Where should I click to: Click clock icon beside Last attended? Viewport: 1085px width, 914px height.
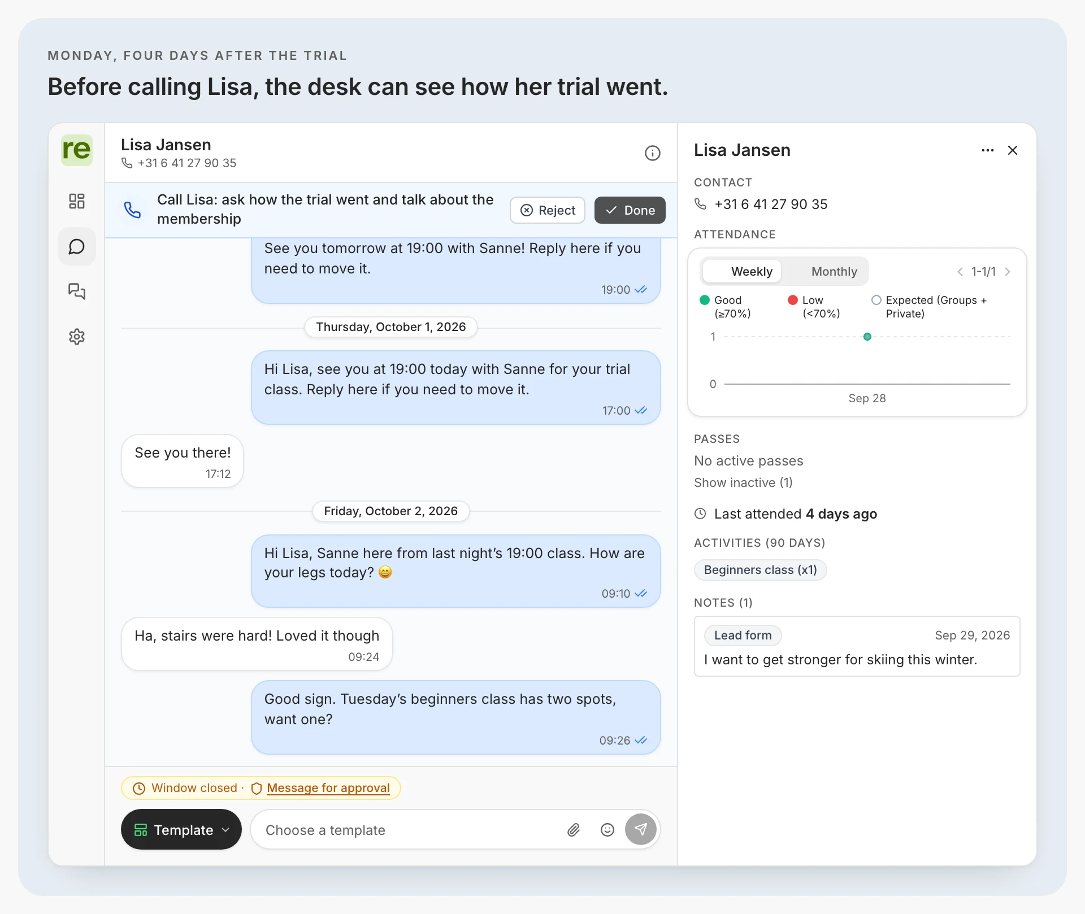700,513
